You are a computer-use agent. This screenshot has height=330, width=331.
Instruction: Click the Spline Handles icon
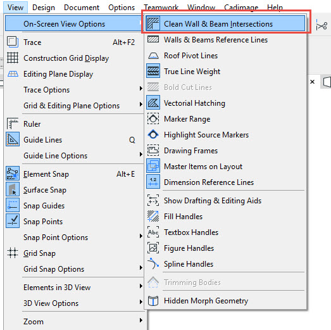coord(153,264)
